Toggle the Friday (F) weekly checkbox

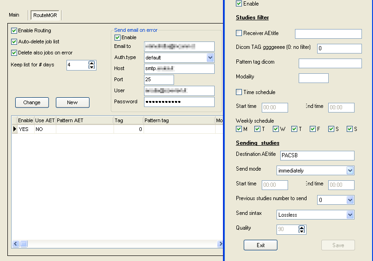[x=313, y=129]
